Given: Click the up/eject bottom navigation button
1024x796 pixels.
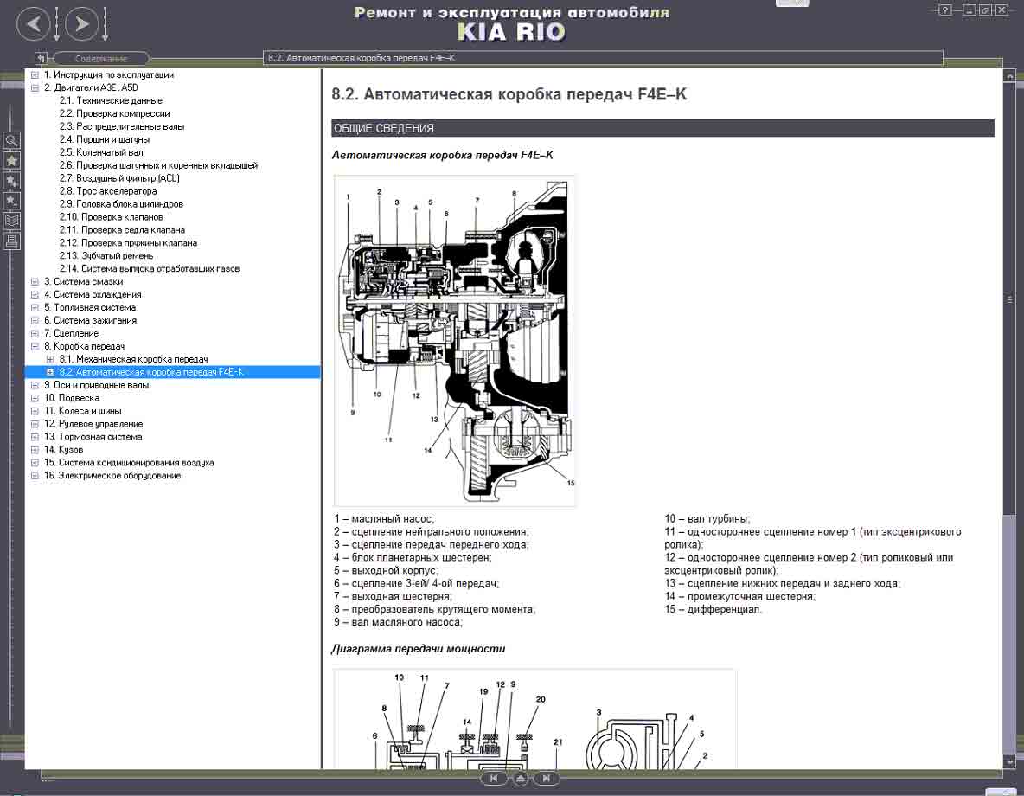Looking at the screenshot, I should pos(520,779).
